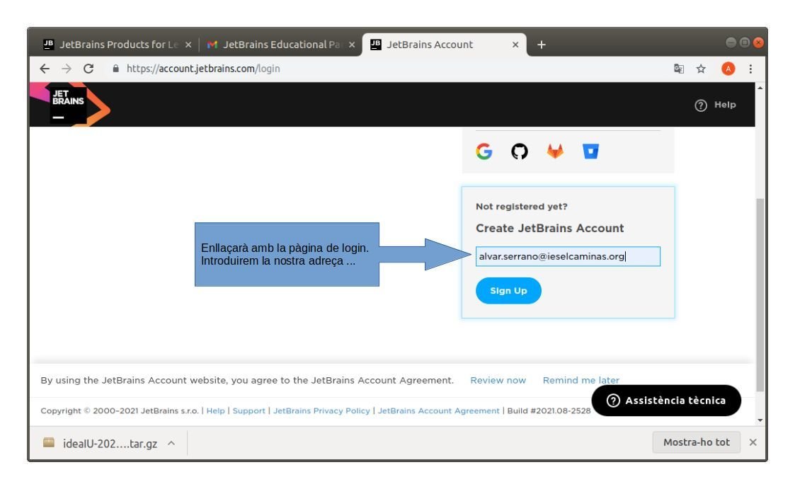Switch to JetBrains Educational Pack tab
This screenshot has width=795, height=489.
281,45
